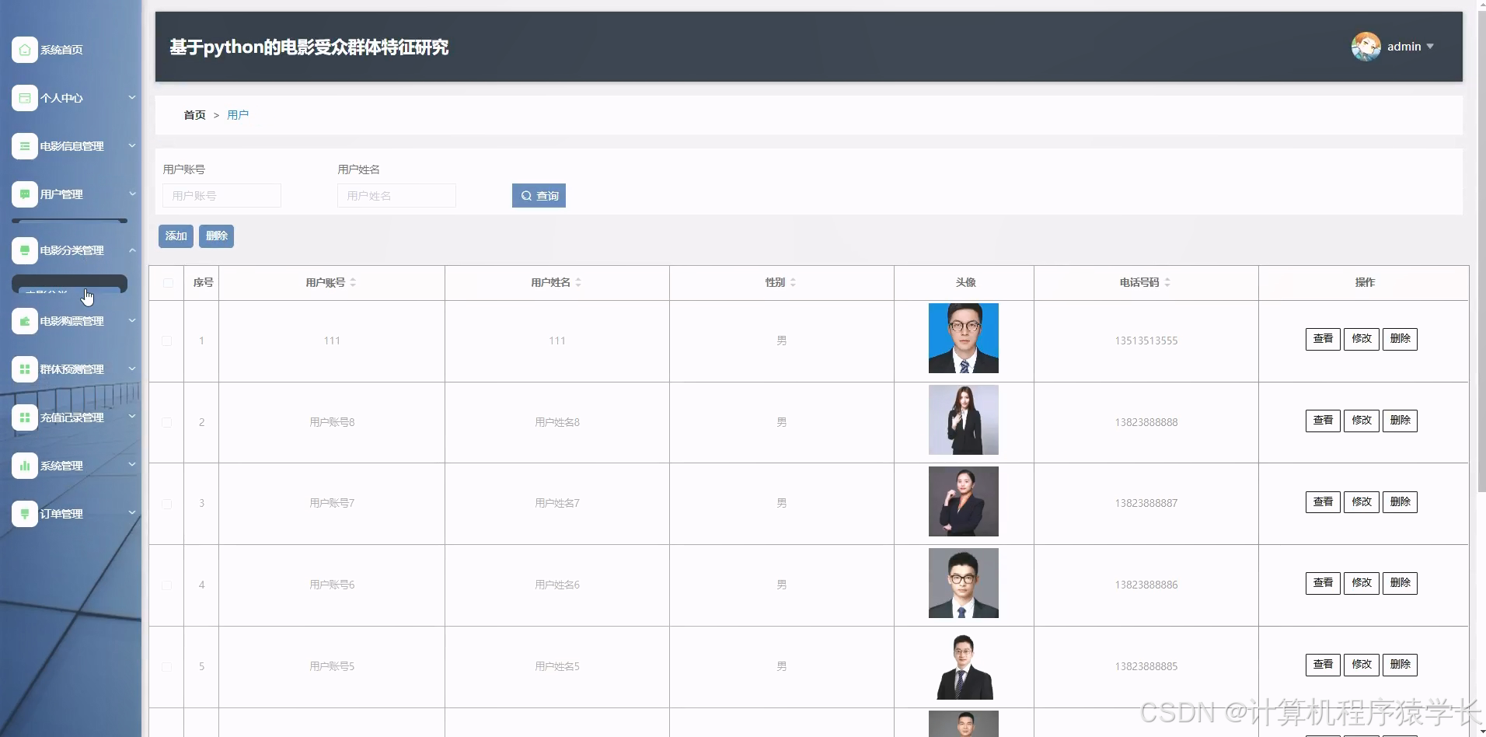Click 用户 breadcrumb text
1486x737 pixels.
click(238, 115)
